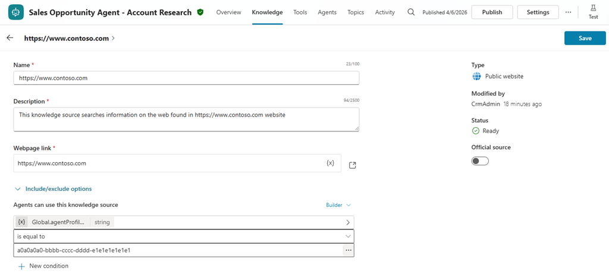The image size is (609, 280).
Task: Click into the Description text area
Action: coord(186,119)
